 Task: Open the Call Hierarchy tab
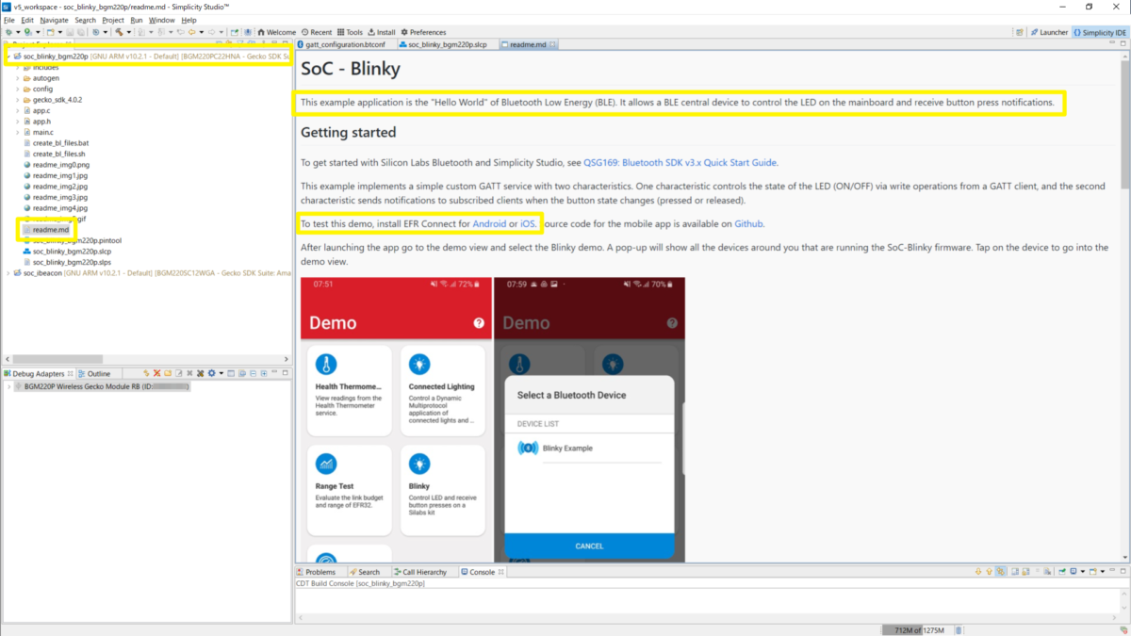(x=420, y=572)
